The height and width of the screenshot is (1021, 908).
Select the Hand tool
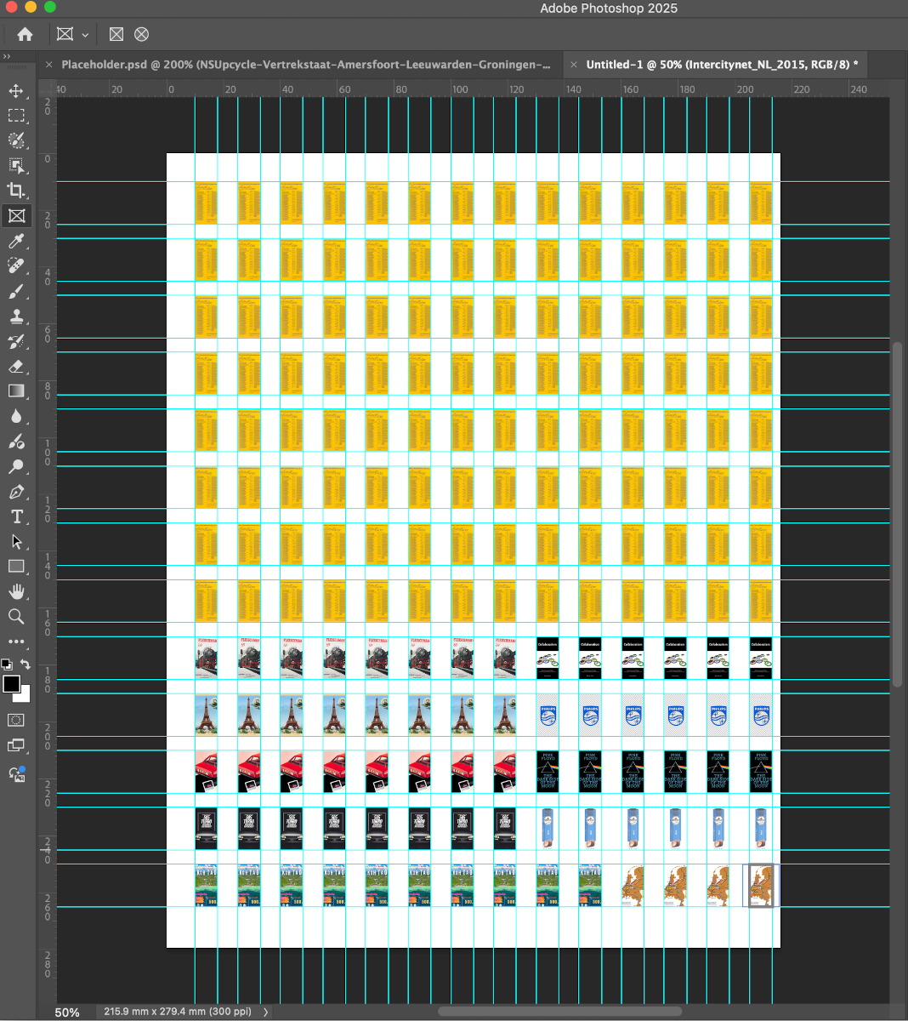[16, 592]
